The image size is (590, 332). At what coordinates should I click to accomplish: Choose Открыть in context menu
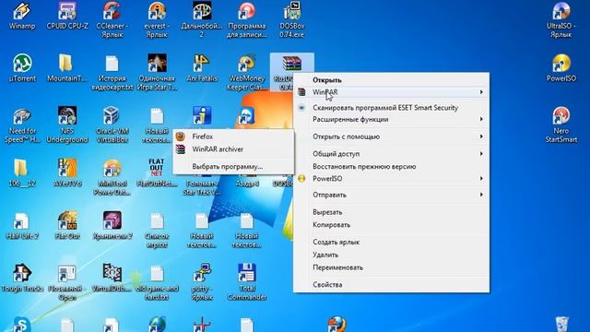391,80
